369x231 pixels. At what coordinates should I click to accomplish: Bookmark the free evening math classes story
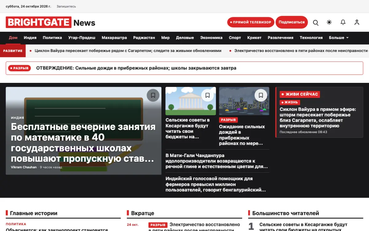pyautogui.click(x=153, y=95)
